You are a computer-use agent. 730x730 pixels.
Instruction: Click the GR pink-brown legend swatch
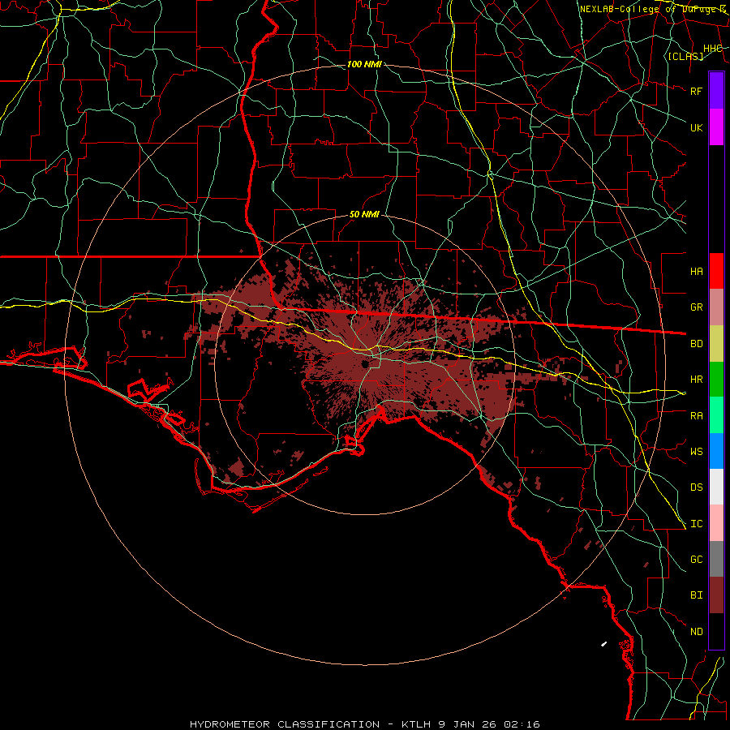[716, 307]
